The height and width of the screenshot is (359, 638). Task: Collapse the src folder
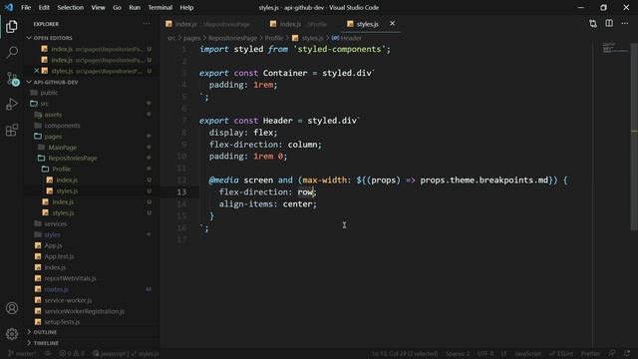(x=44, y=104)
